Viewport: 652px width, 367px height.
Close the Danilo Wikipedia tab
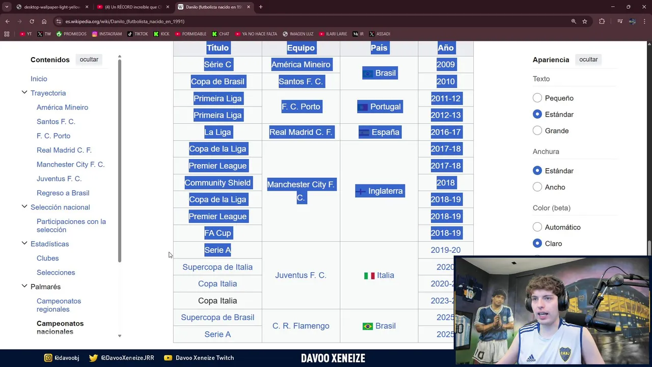coord(249,7)
